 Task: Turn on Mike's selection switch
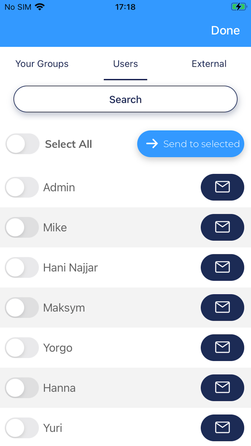click(22, 227)
